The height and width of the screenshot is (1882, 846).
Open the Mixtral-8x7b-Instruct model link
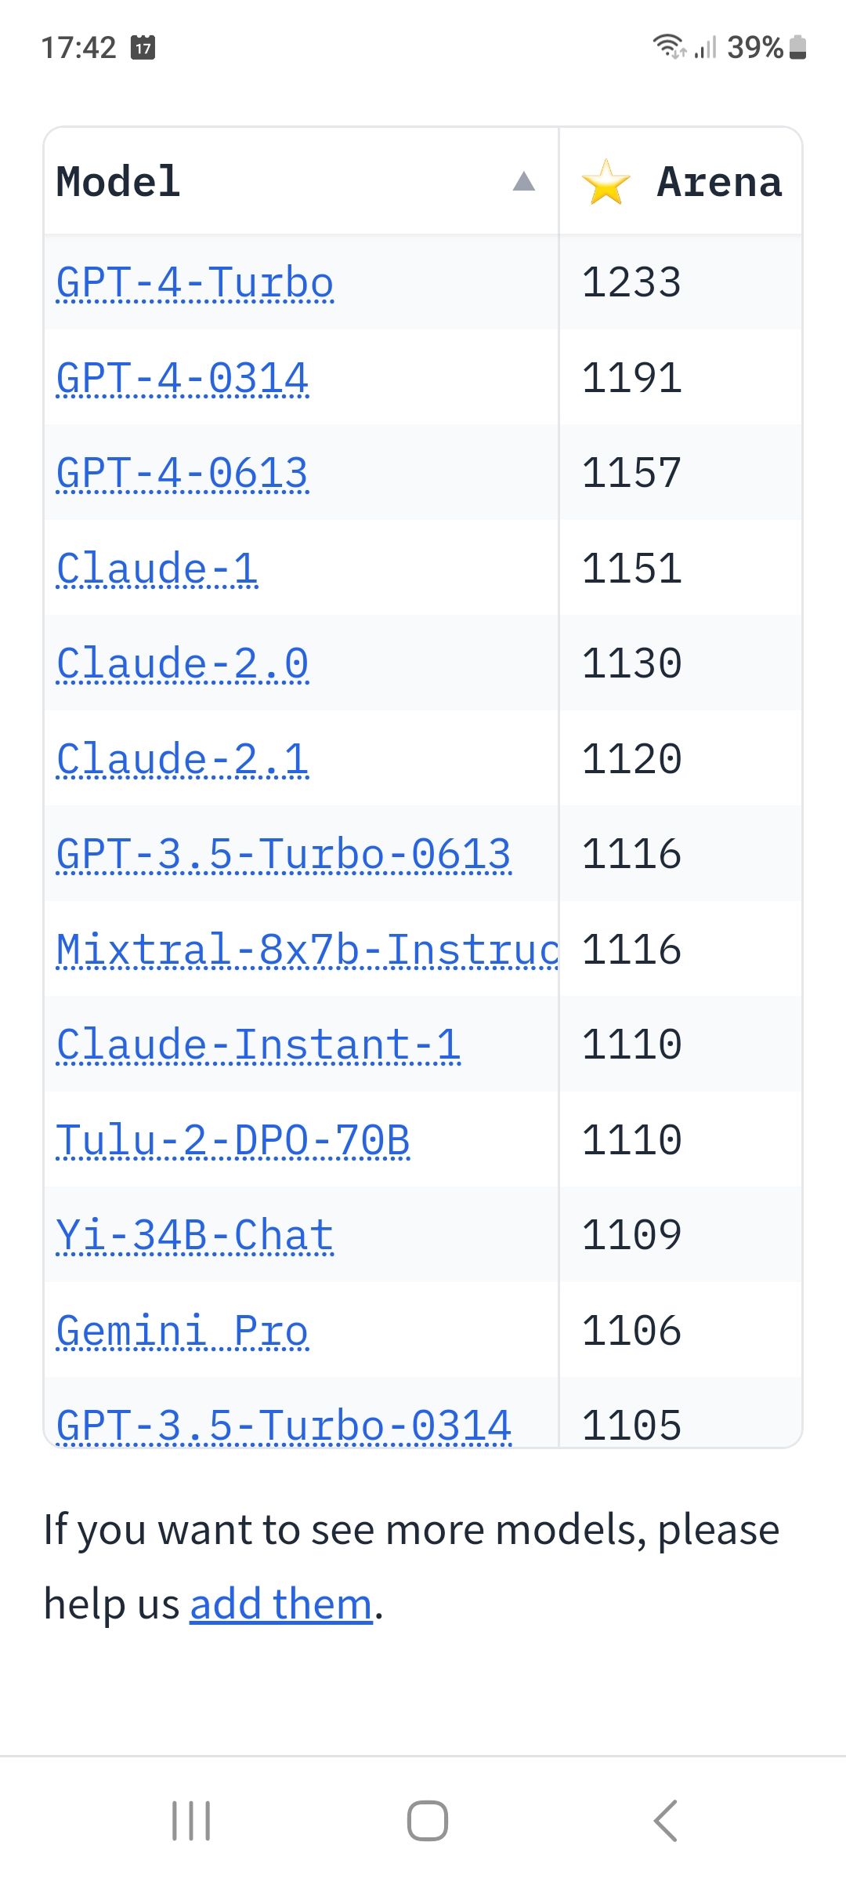tap(307, 950)
